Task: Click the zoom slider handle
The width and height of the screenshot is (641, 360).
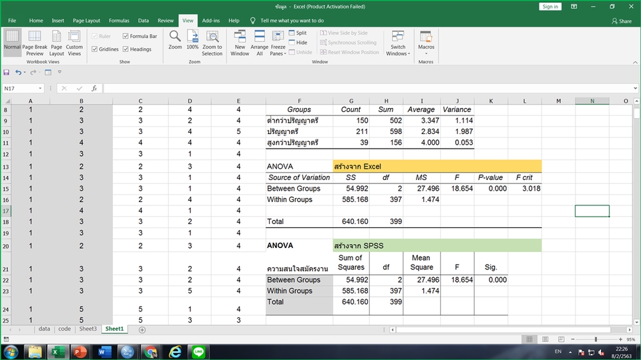Action: point(596,339)
